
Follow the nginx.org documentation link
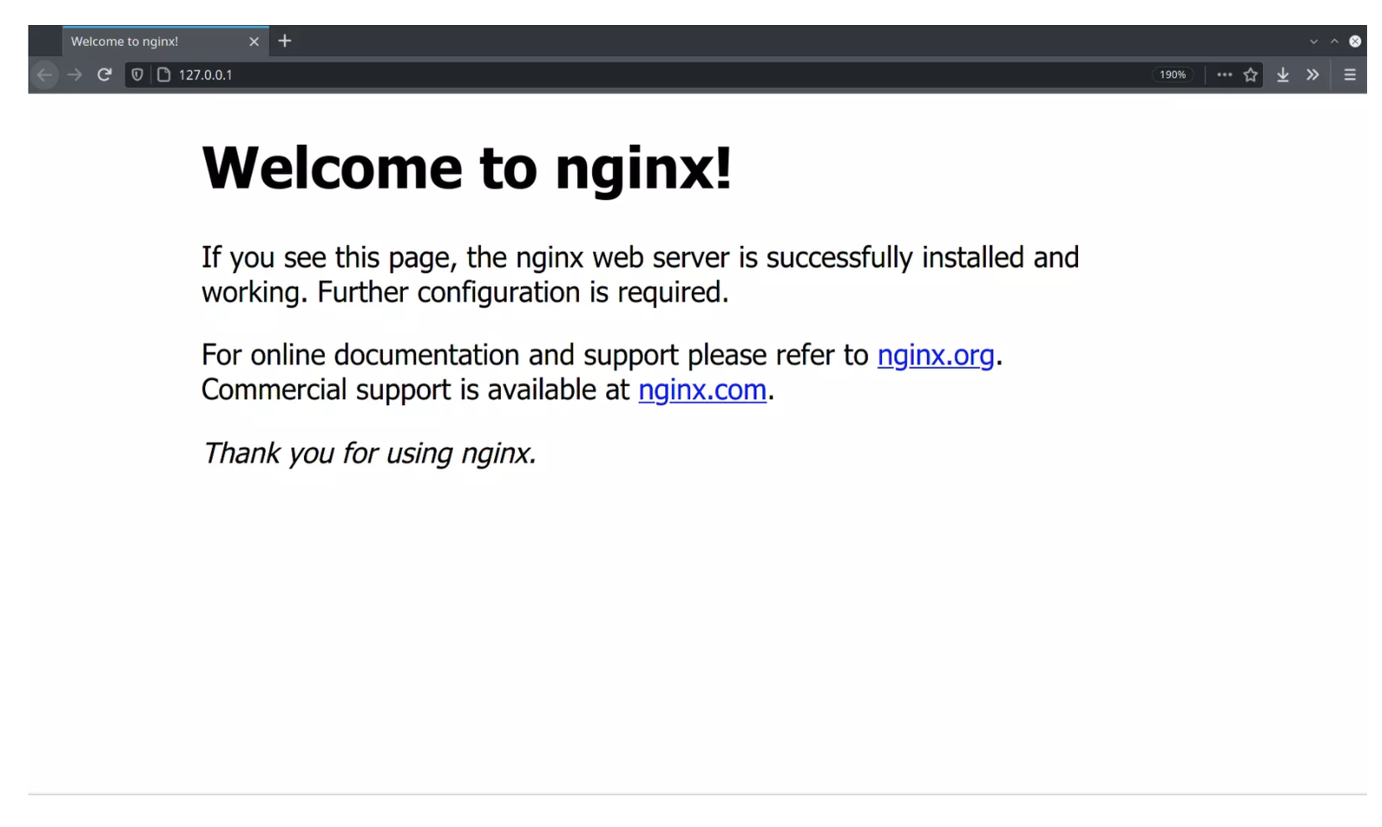[x=936, y=355]
